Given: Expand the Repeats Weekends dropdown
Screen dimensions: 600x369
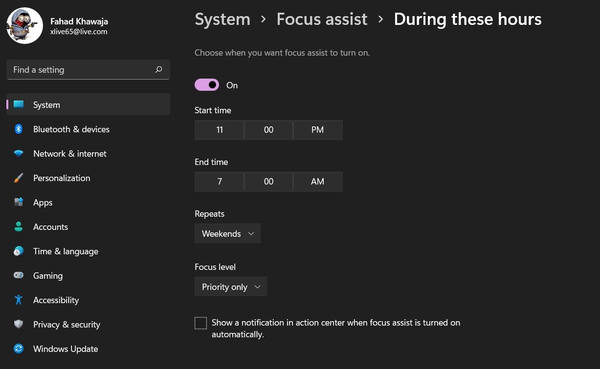Looking at the screenshot, I should click(227, 234).
